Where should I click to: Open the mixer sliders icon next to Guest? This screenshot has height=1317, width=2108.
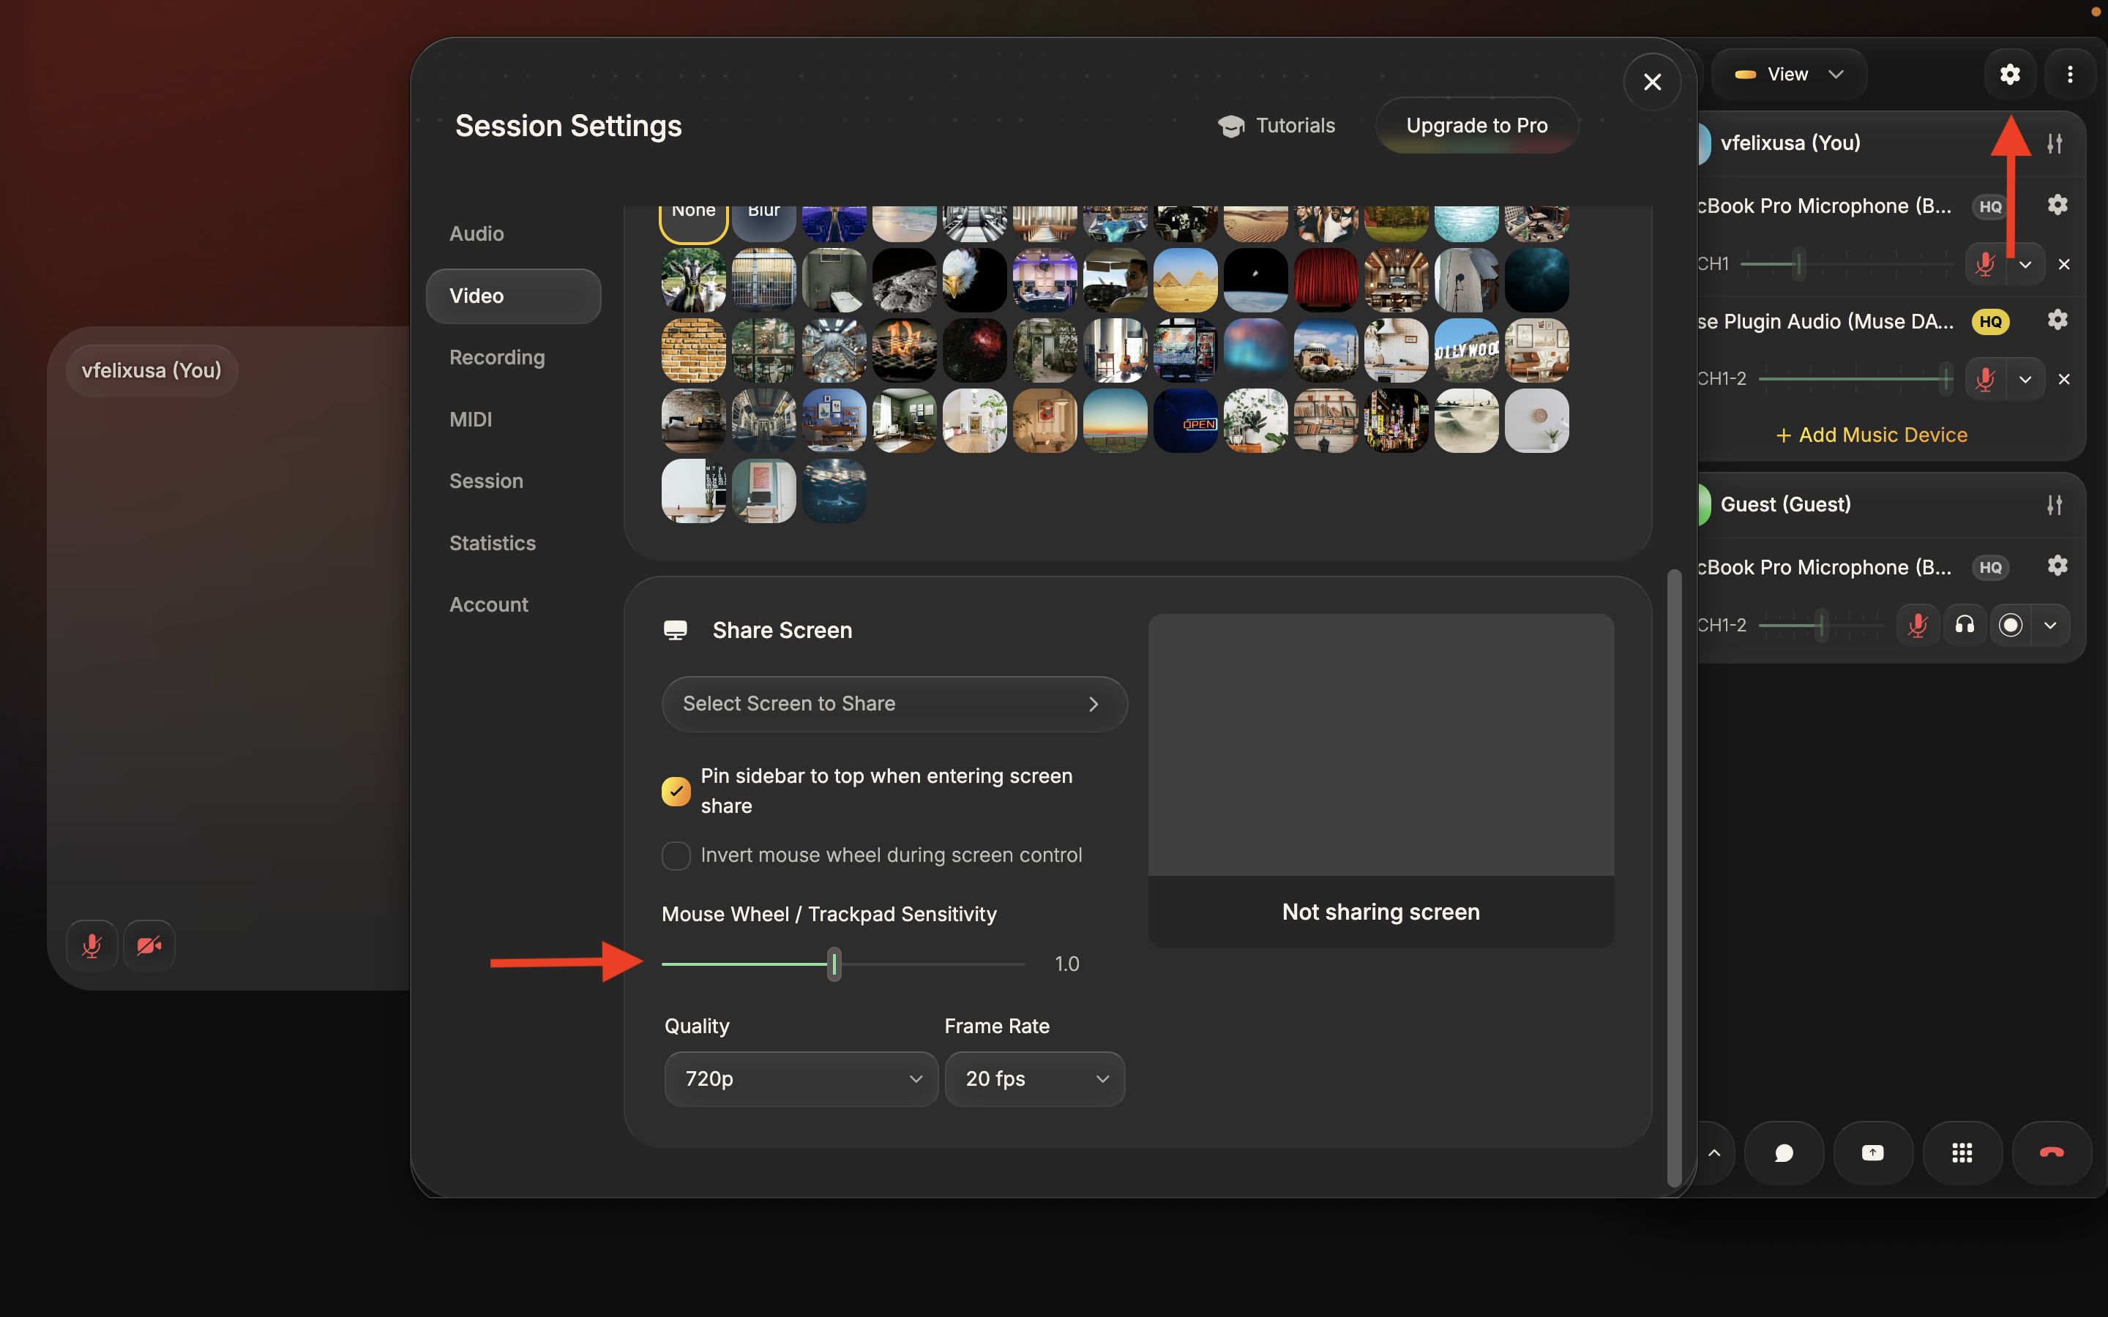coord(2054,504)
